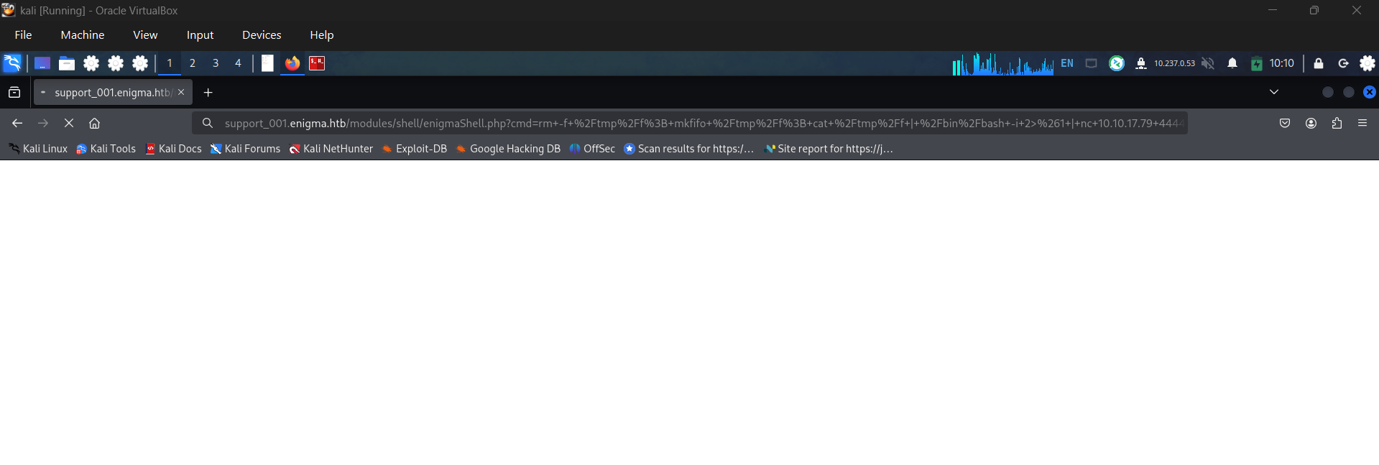Launch Firefox from the Kali panel
The height and width of the screenshot is (465, 1379).
pos(292,63)
